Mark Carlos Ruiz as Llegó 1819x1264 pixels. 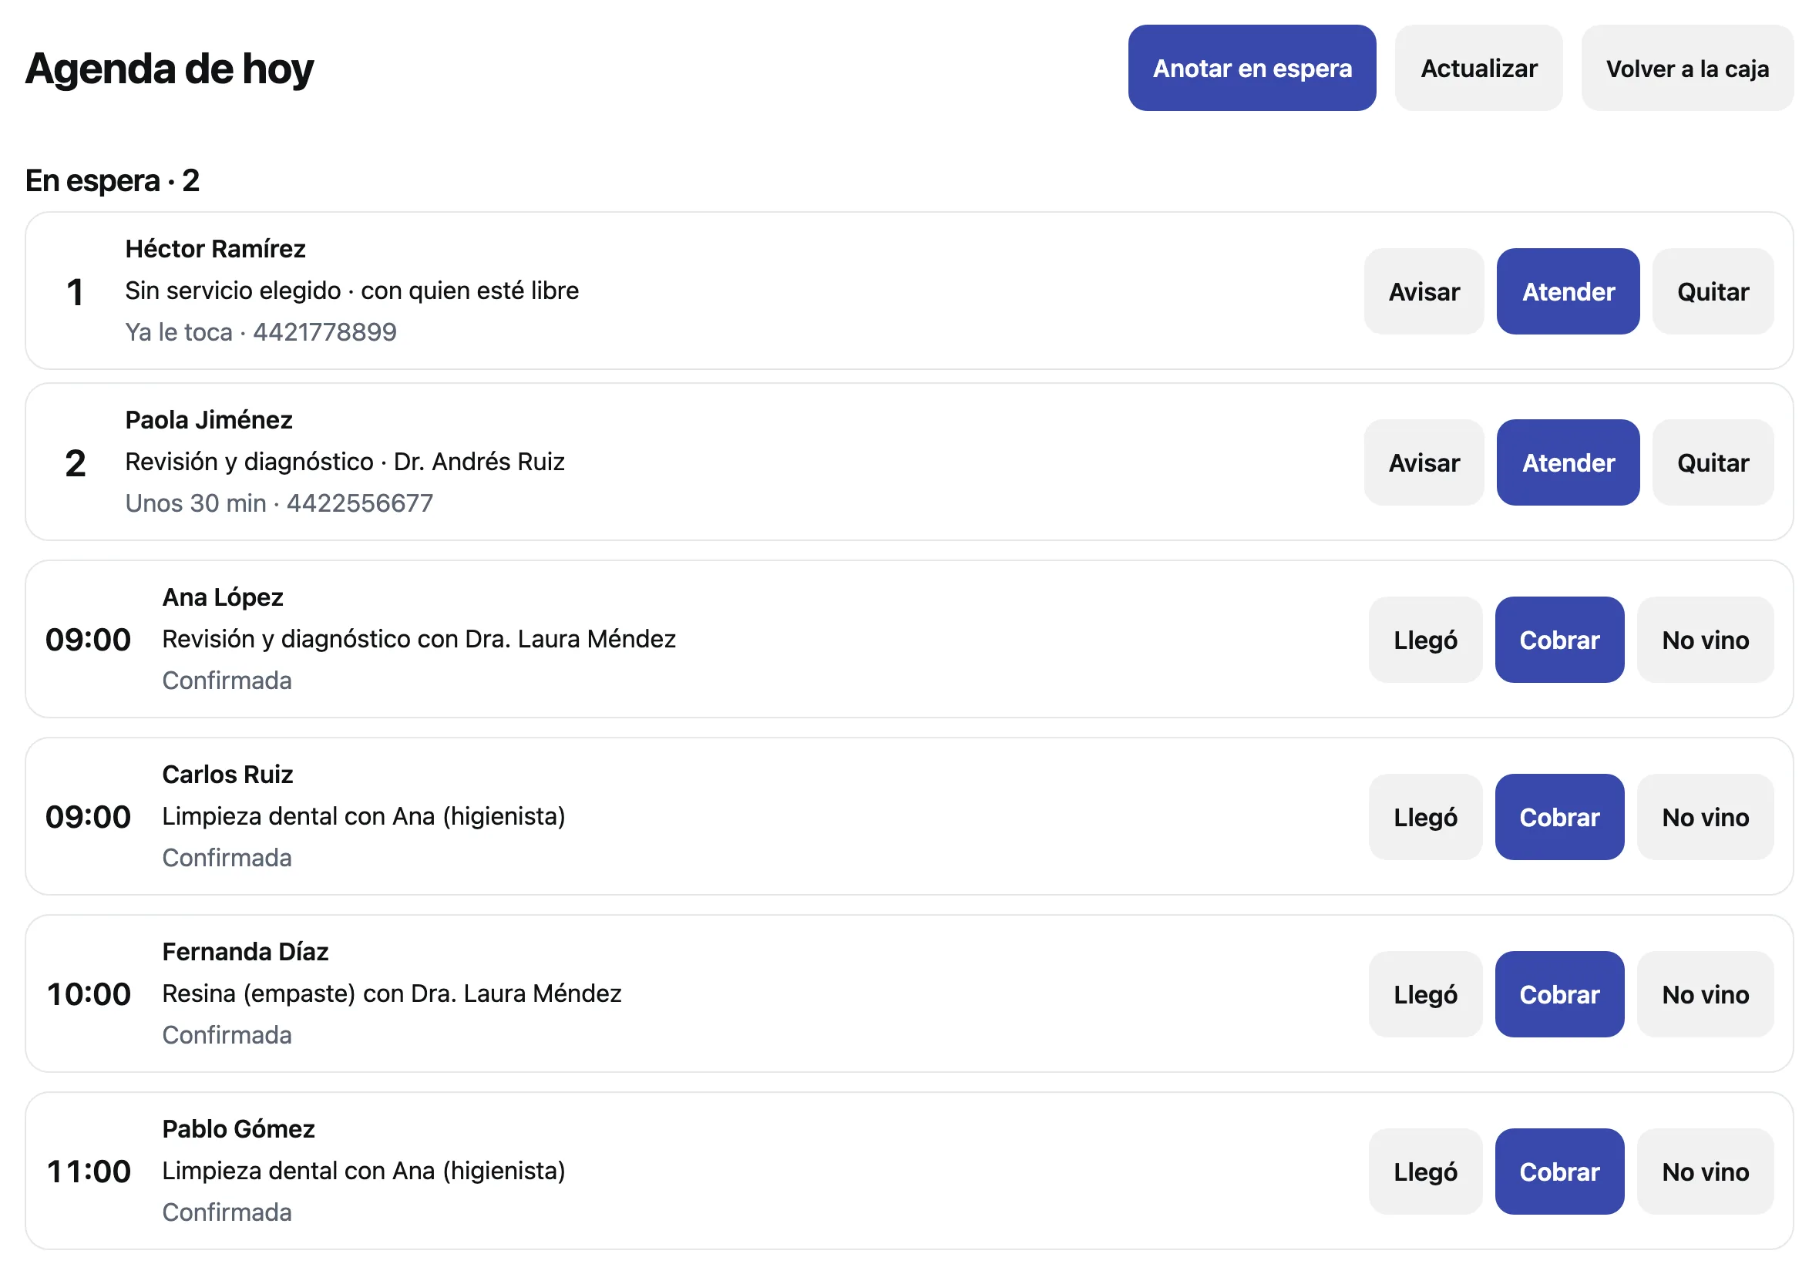tap(1424, 817)
